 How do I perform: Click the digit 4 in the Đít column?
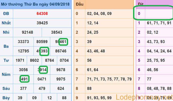(139, 51)
